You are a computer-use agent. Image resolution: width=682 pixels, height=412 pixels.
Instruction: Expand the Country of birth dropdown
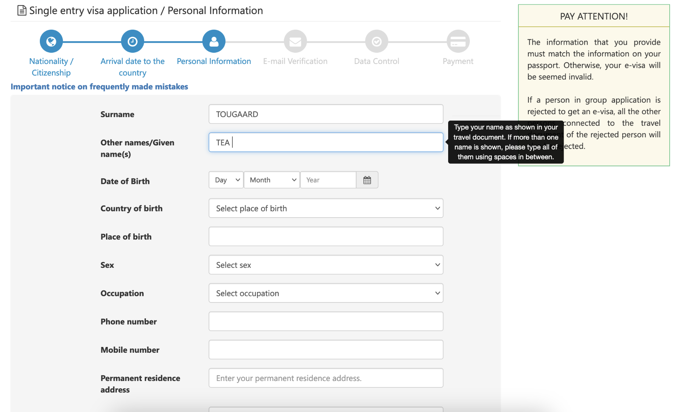[326, 208]
